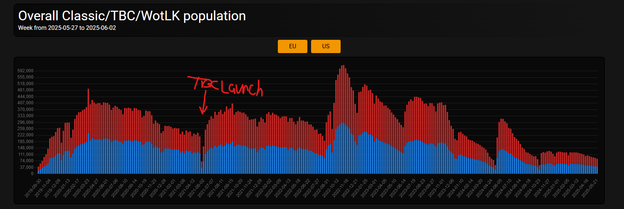Click the 2023-04-05 date label
Viewport: 624px width, 209px height.
[x=379, y=188]
